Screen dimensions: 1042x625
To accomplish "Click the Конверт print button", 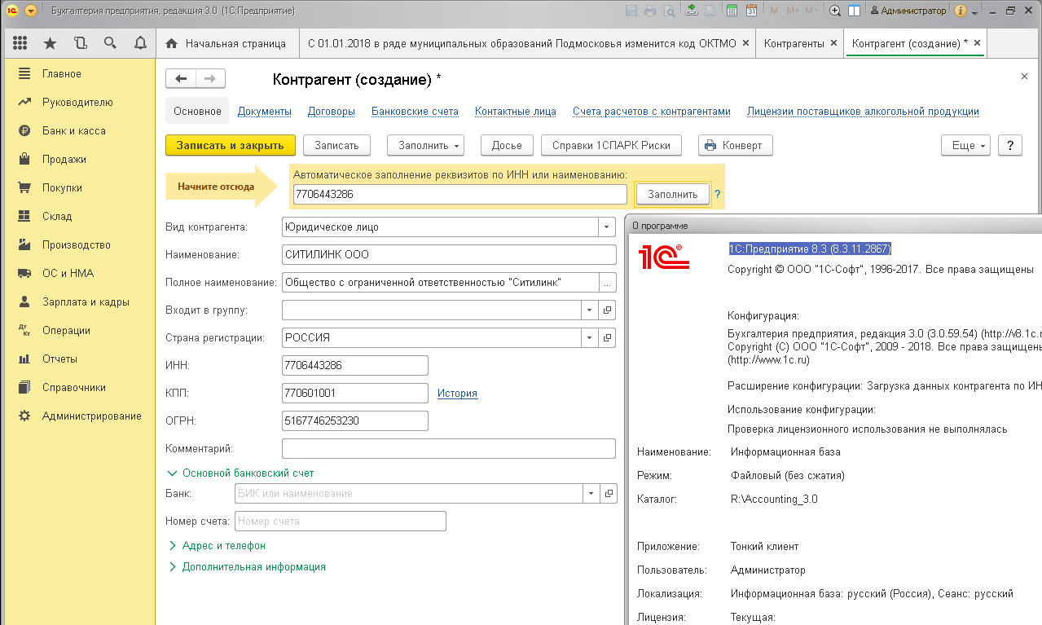I will (x=735, y=145).
